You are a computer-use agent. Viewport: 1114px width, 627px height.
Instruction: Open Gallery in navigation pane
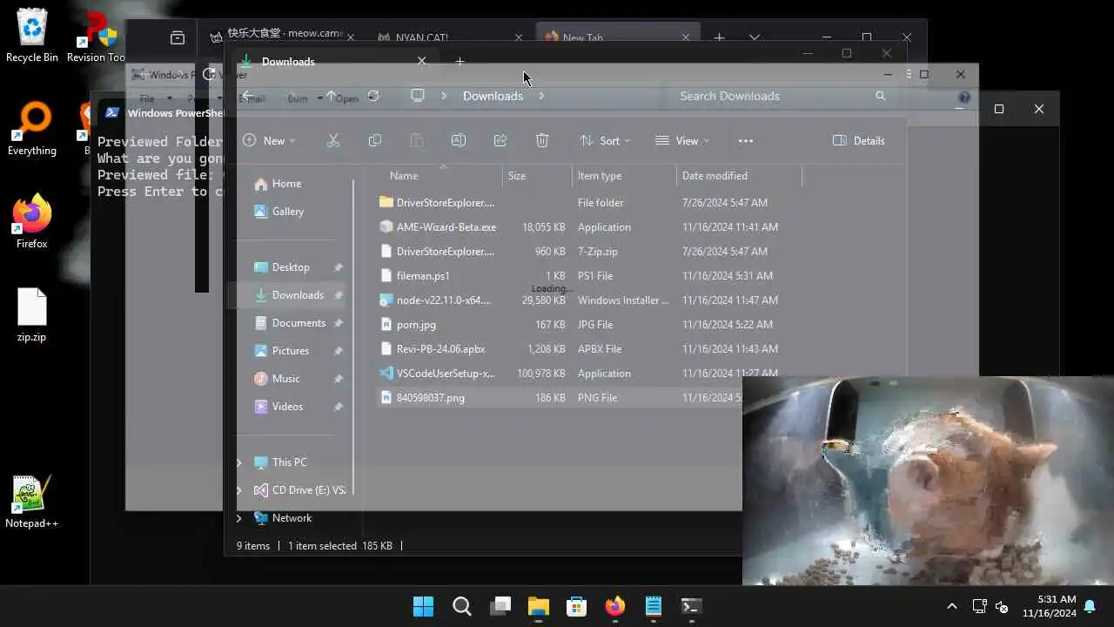pos(288,212)
